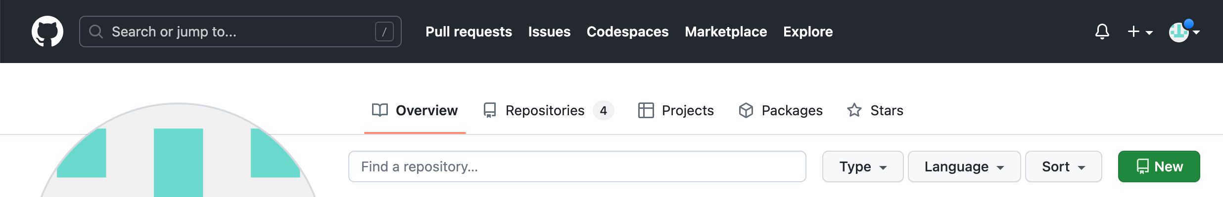Open the Explore page

(808, 32)
